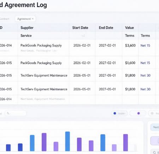The image size is (159, 154).
Task: Toggle the purple dot legend pill
Action: tap(138, 113)
